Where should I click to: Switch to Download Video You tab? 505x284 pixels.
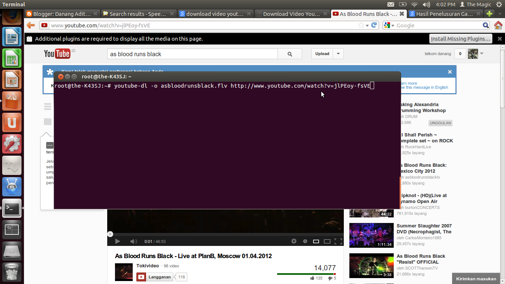[x=292, y=14]
